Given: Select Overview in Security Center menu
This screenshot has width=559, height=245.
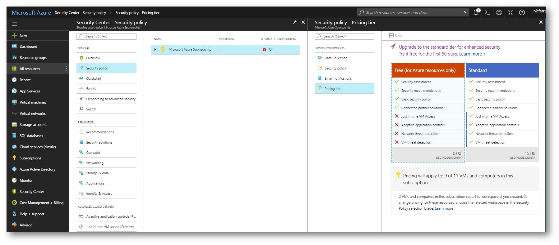Looking at the screenshot, I should [106, 58].
